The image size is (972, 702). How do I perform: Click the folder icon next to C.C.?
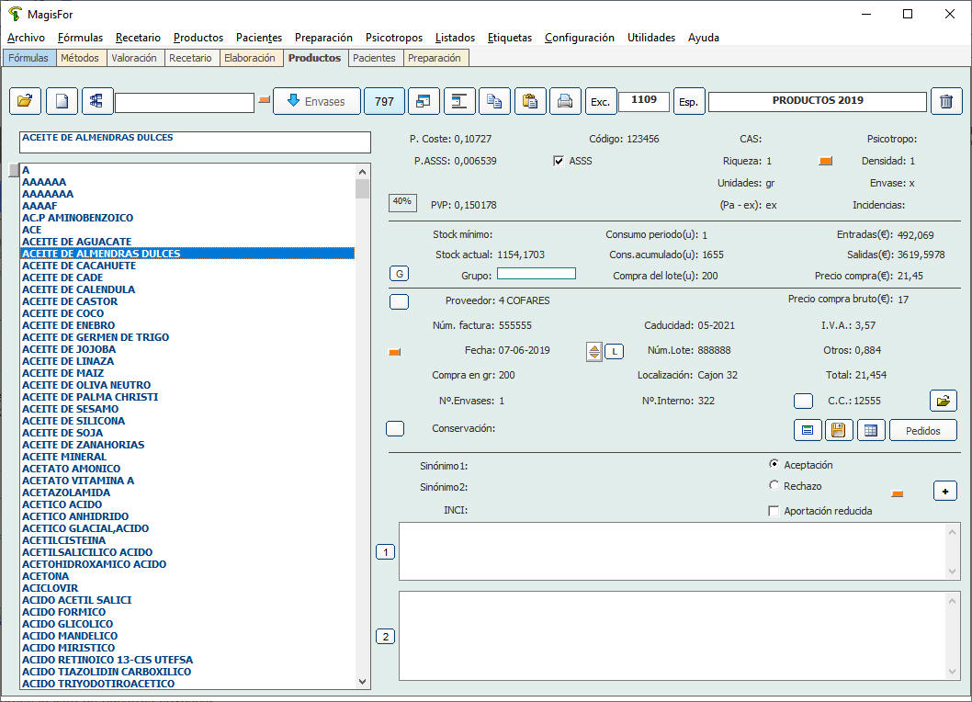coord(943,401)
